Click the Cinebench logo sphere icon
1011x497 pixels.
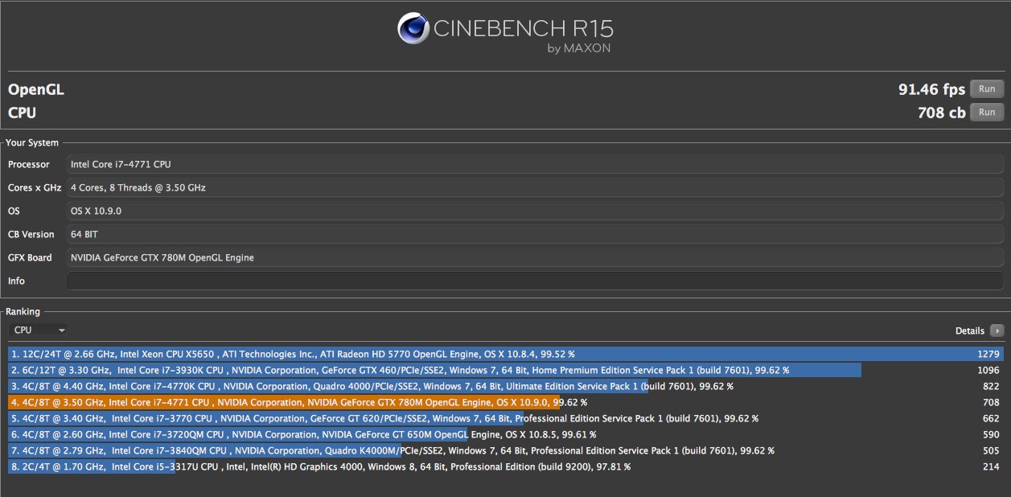tap(413, 29)
